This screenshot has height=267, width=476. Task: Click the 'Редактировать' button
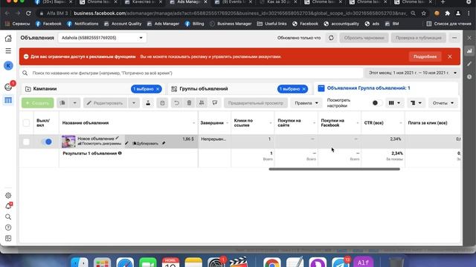[x=105, y=103]
